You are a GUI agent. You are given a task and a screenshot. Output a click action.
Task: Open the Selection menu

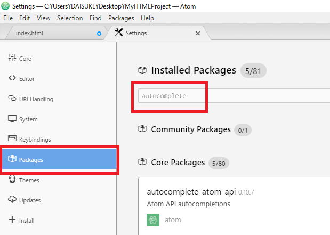70,18
